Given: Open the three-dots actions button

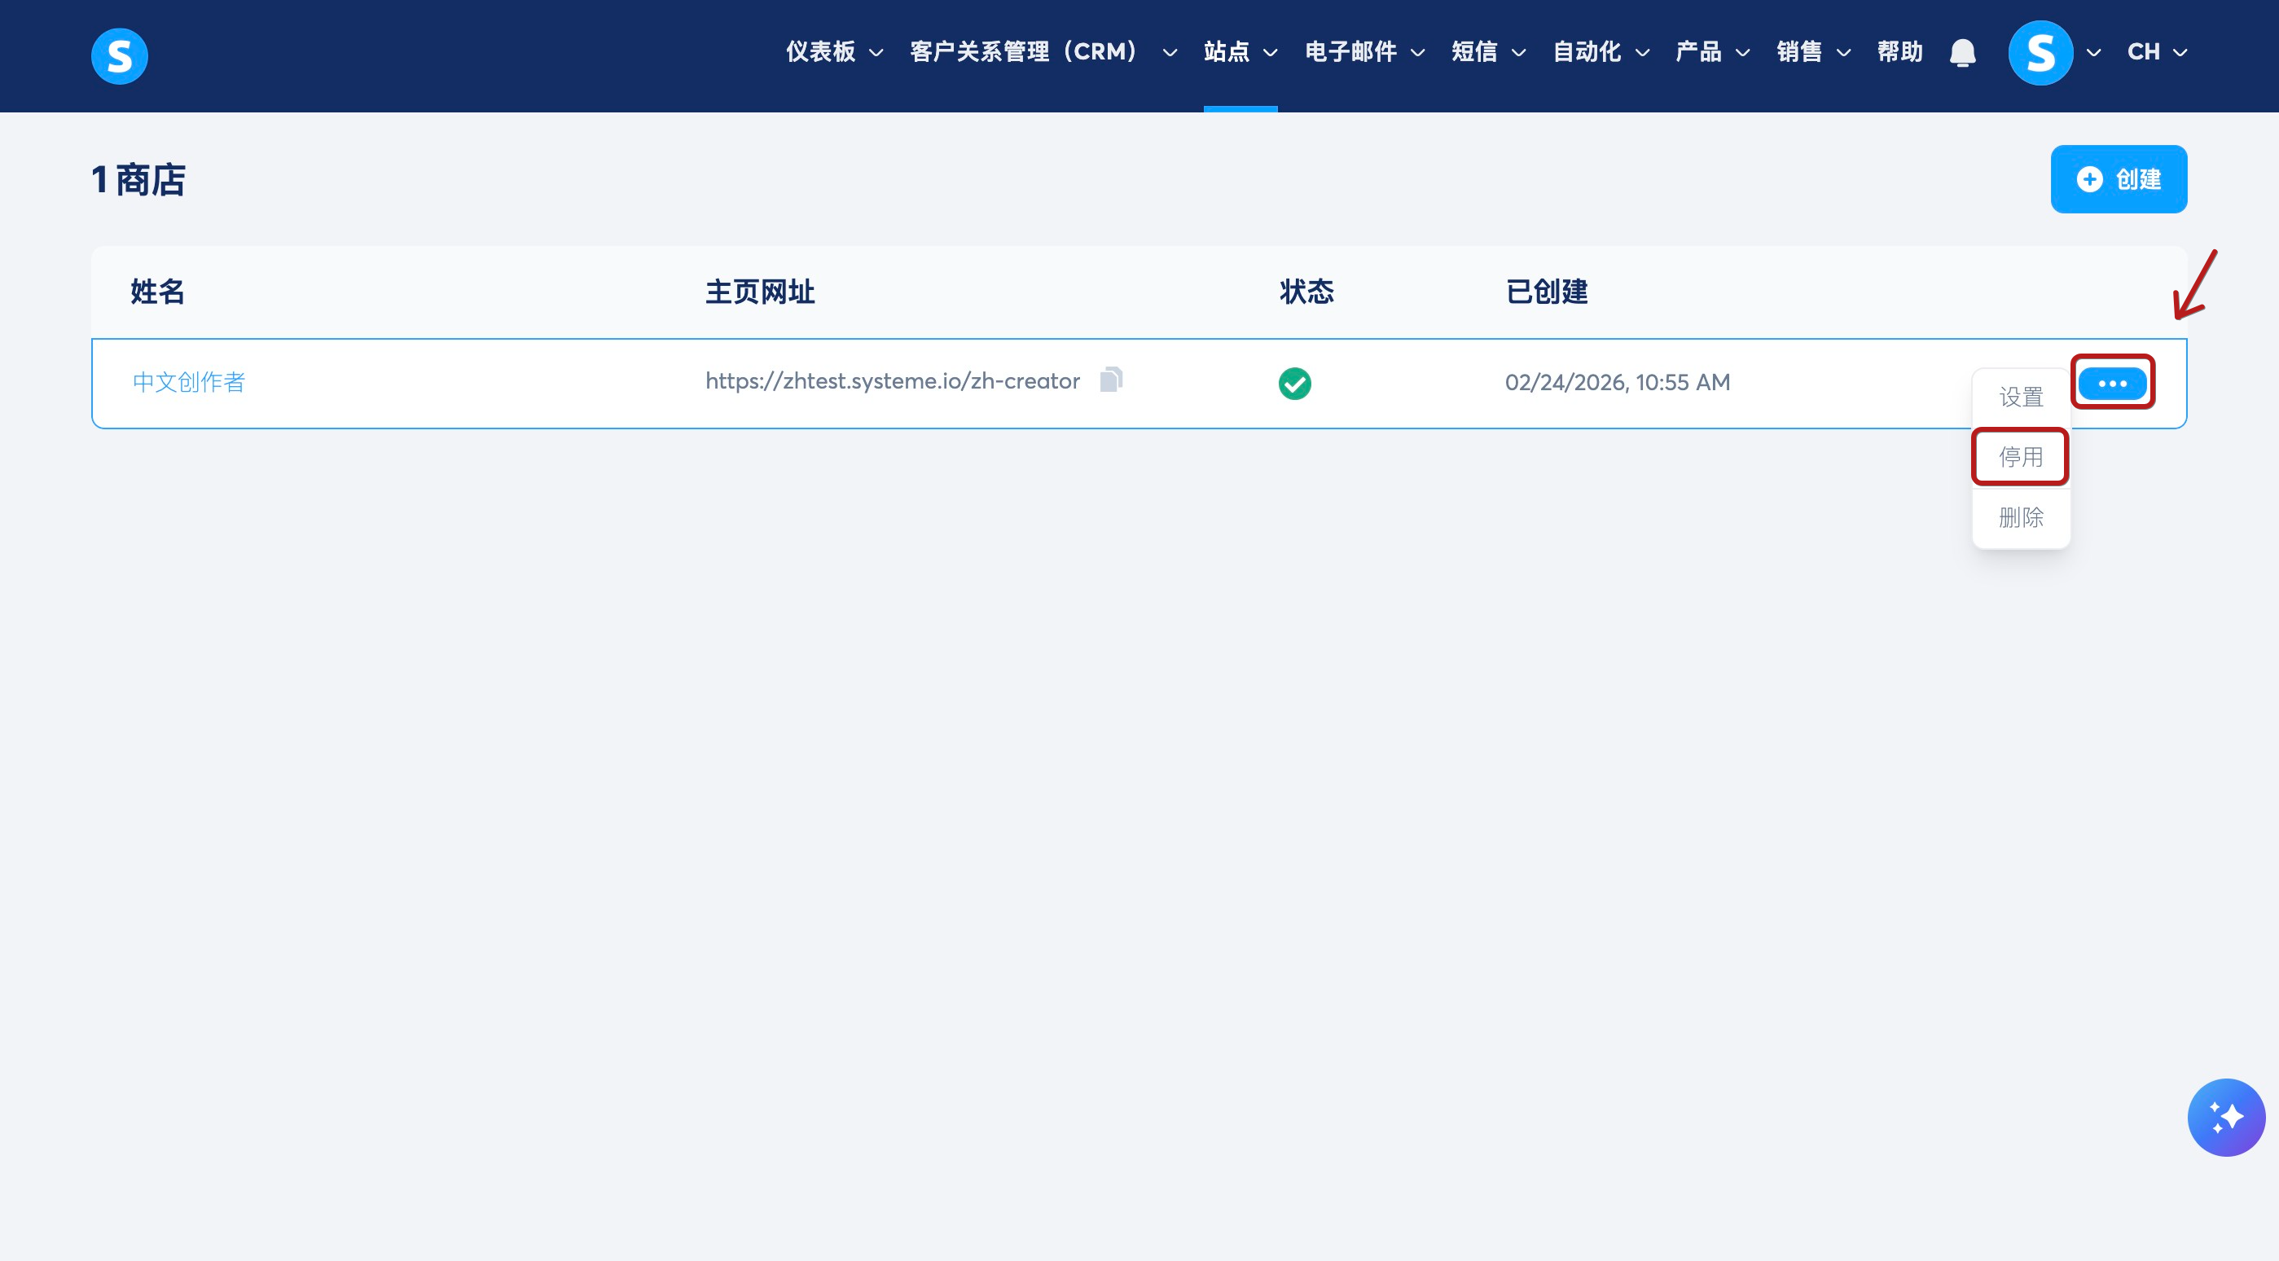Looking at the screenshot, I should [2112, 383].
